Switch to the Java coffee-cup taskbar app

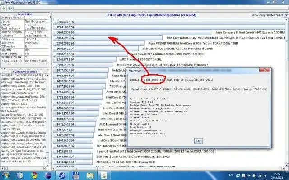click(104, 175)
